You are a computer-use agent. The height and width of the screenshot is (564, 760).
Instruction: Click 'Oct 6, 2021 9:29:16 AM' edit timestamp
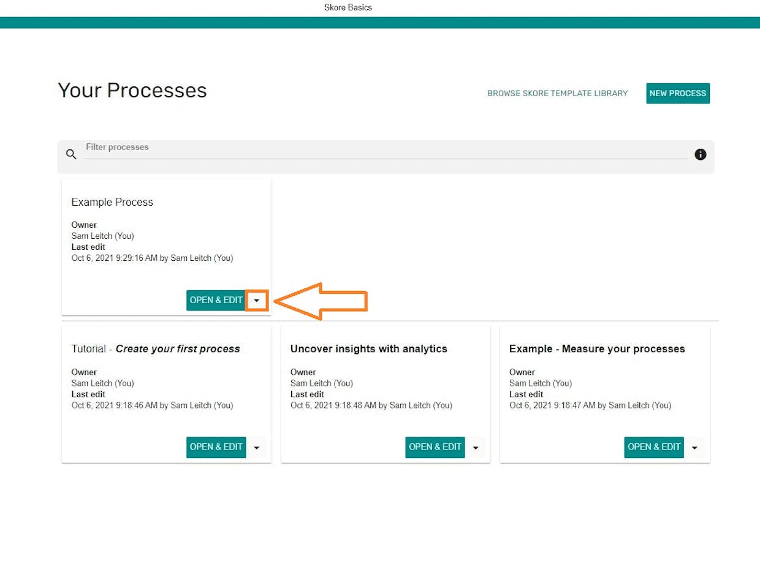click(x=115, y=258)
